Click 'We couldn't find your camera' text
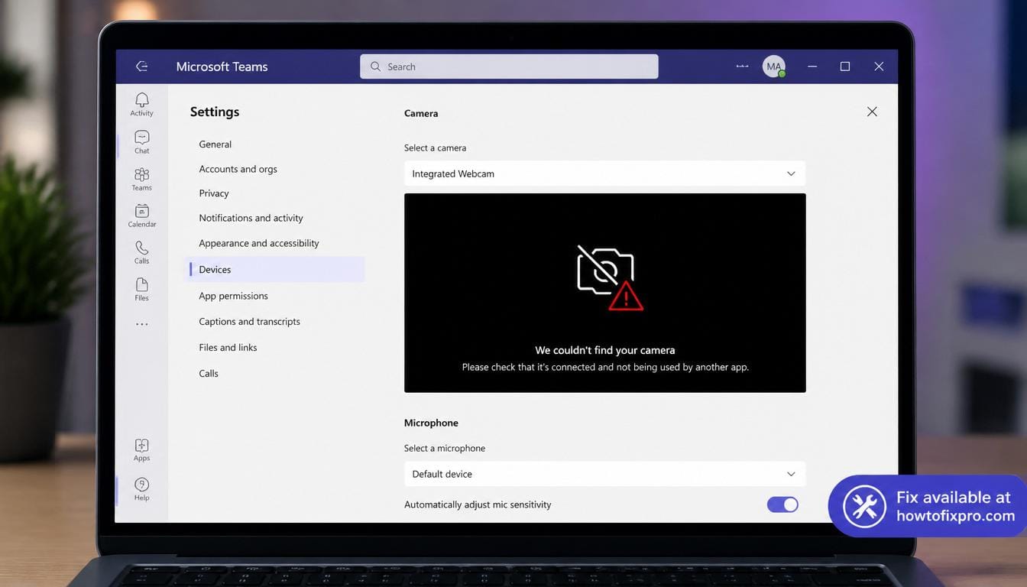Screen dimensions: 1027x587 pos(605,350)
